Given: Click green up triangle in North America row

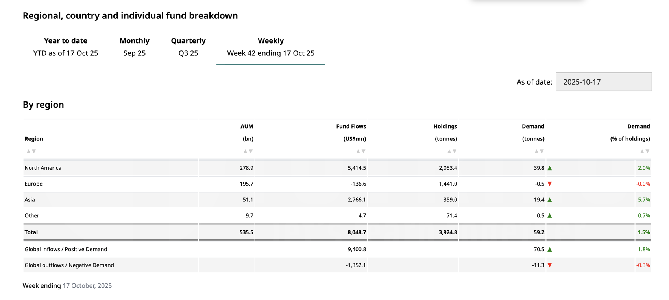Looking at the screenshot, I should [x=550, y=168].
